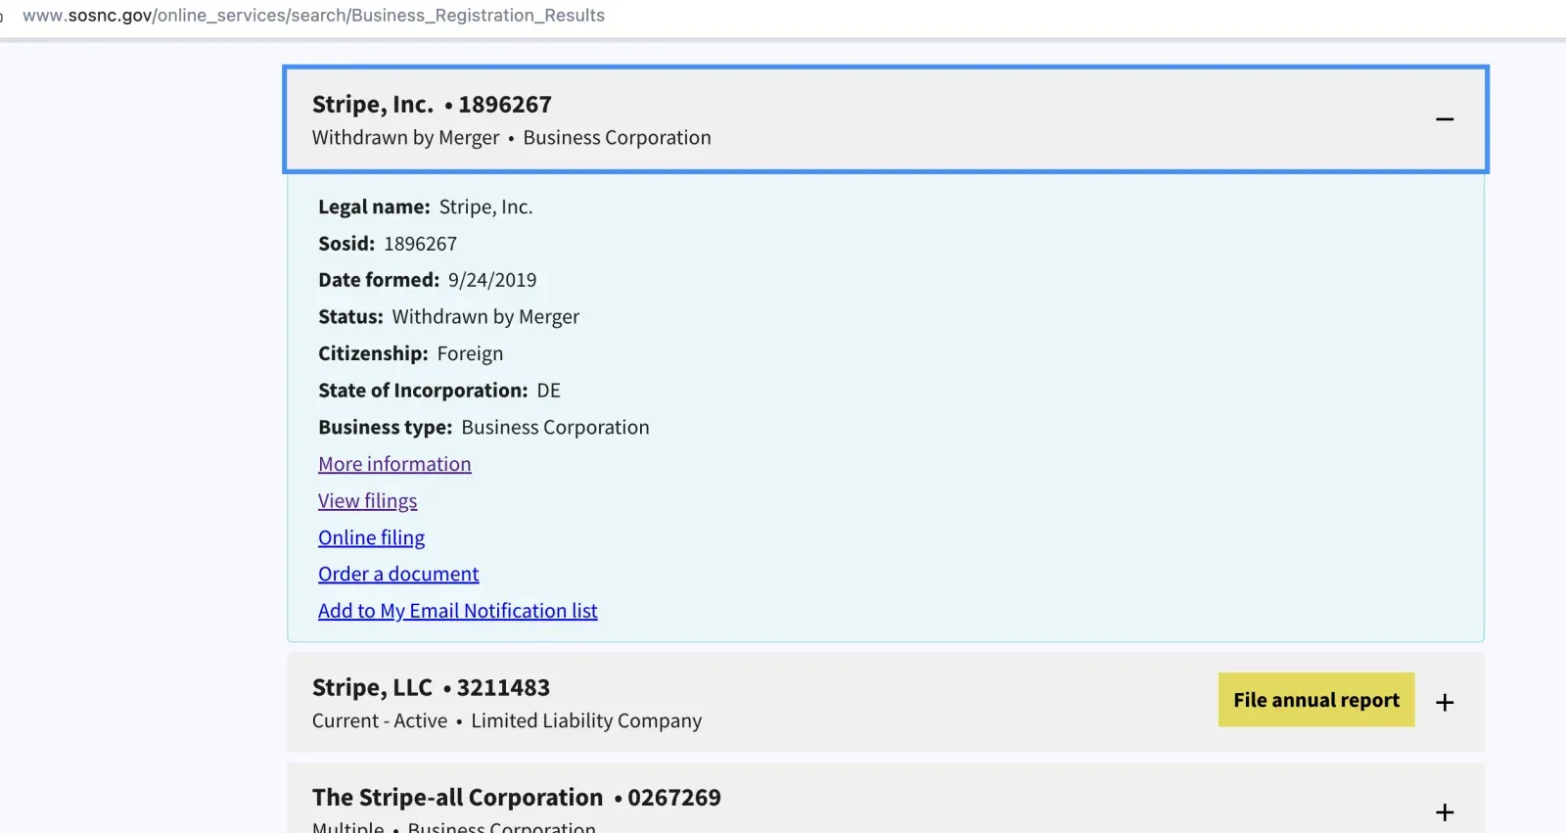Open the Online filing link

pyautogui.click(x=371, y=537)
